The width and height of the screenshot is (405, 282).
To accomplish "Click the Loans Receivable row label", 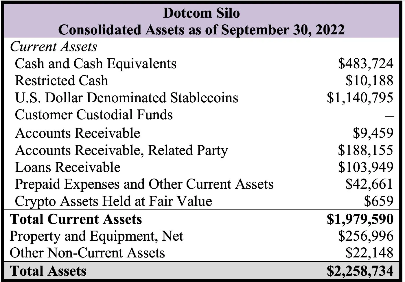I will (x=68, y=167).
